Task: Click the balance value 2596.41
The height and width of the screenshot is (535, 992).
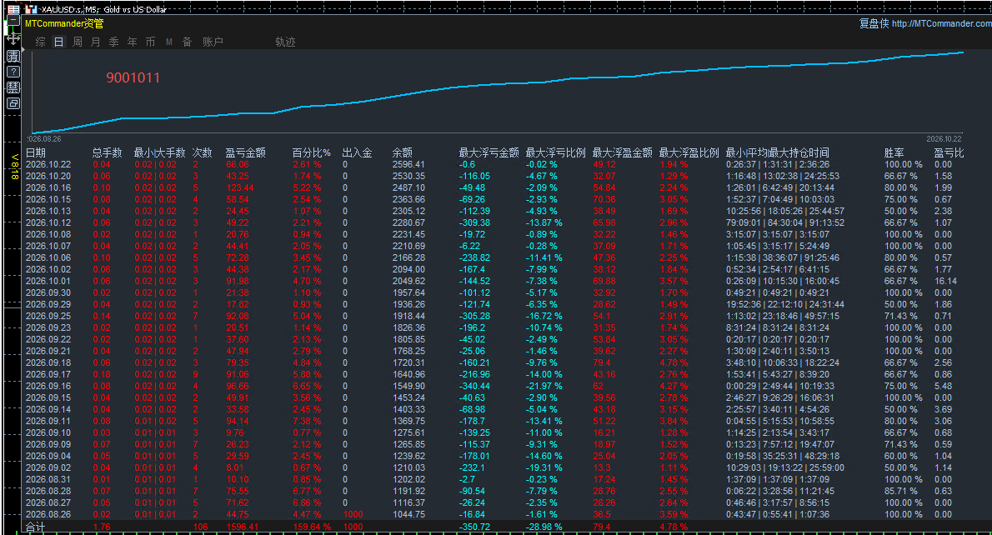Action: tap(408, 164)
